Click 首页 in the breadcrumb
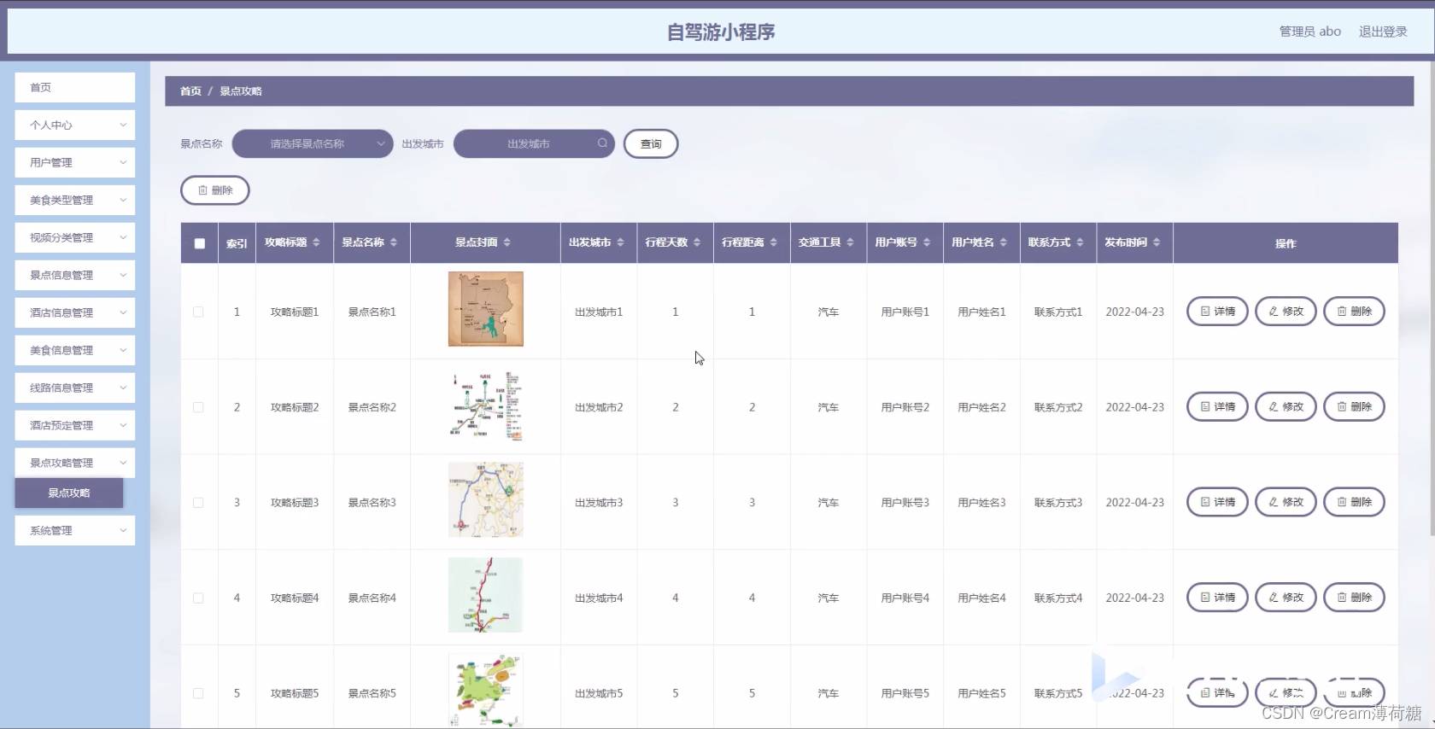The height and width of the screenshot is (729, 1435). [x=190, y=91]
